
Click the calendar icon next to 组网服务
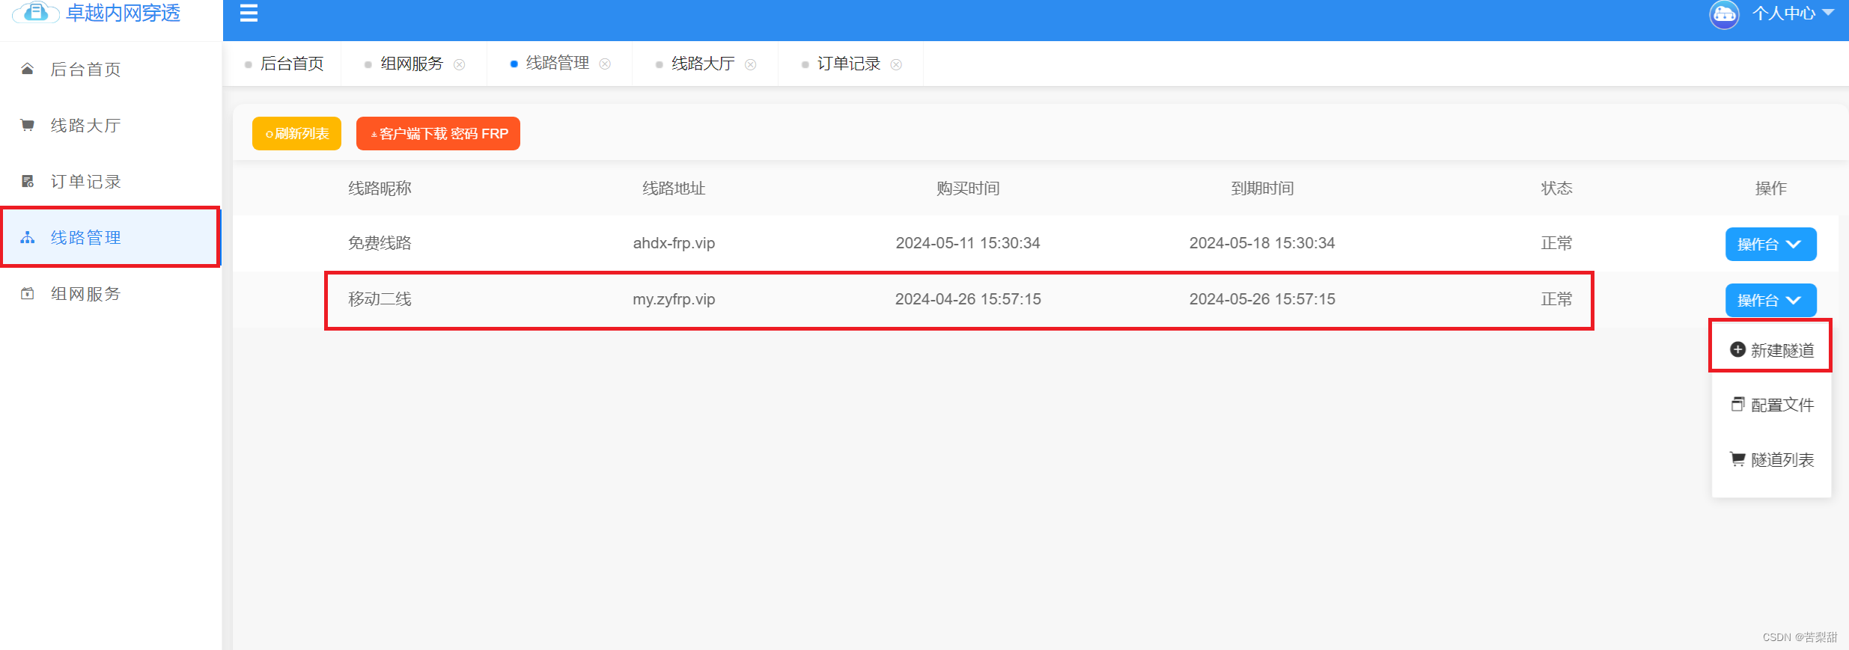point(28,293)
